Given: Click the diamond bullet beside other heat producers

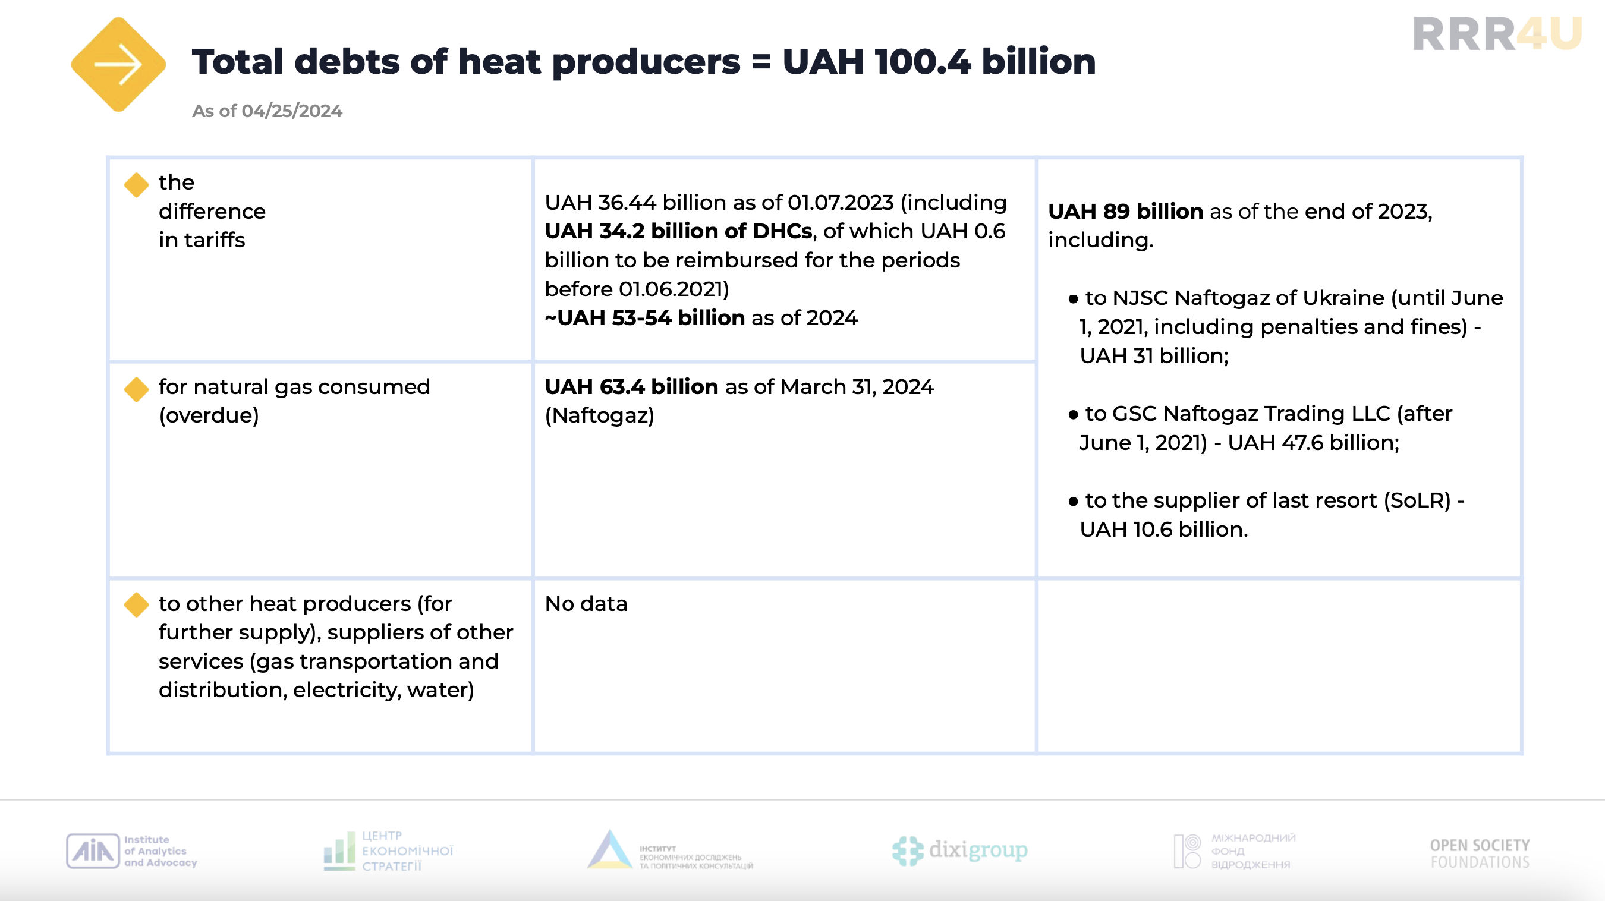Looking at the screenshot, I should pos(136,604).
